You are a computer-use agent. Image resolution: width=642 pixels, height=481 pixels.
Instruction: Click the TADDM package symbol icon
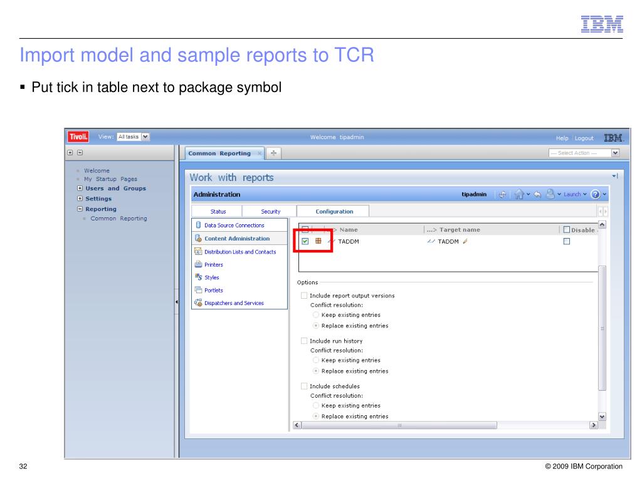[318, 241]
